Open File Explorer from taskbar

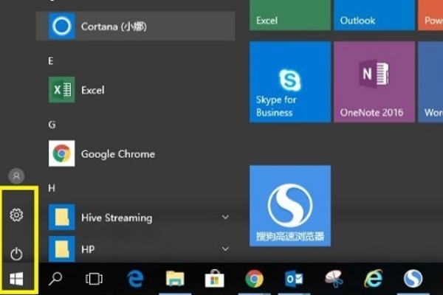(x=175, y=279)
